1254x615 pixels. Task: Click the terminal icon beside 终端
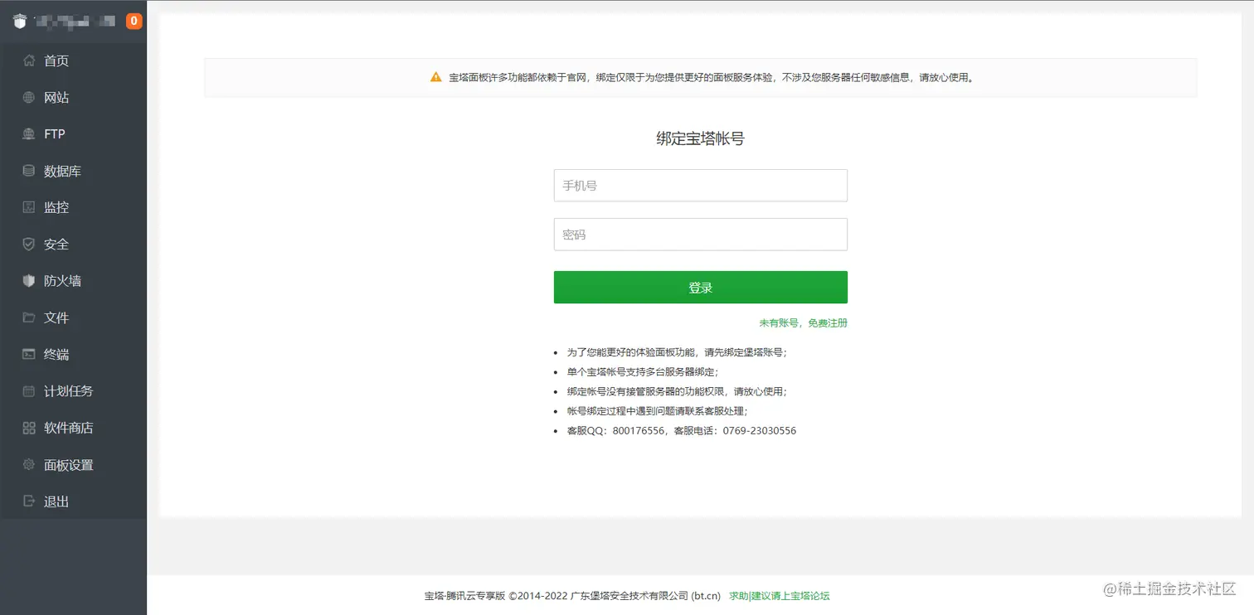coord(29,354)
